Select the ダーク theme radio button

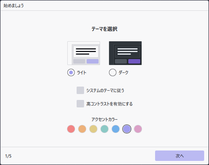click(113, 72)
